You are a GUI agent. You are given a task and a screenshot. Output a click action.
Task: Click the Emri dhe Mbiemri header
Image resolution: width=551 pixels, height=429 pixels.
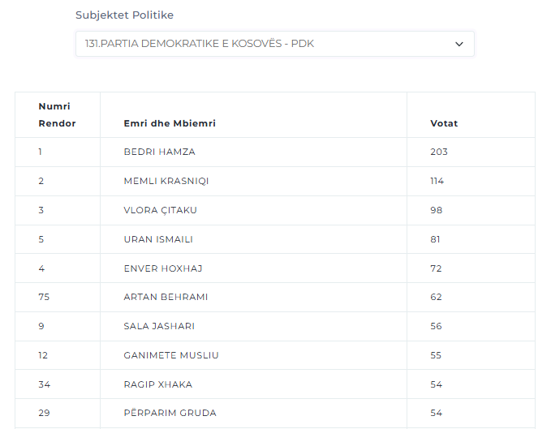pyautogui.click(x=170, y=123)
